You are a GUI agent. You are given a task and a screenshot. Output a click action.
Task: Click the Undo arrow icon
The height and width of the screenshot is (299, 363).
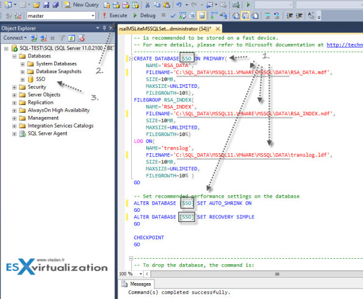click(179, 5)
